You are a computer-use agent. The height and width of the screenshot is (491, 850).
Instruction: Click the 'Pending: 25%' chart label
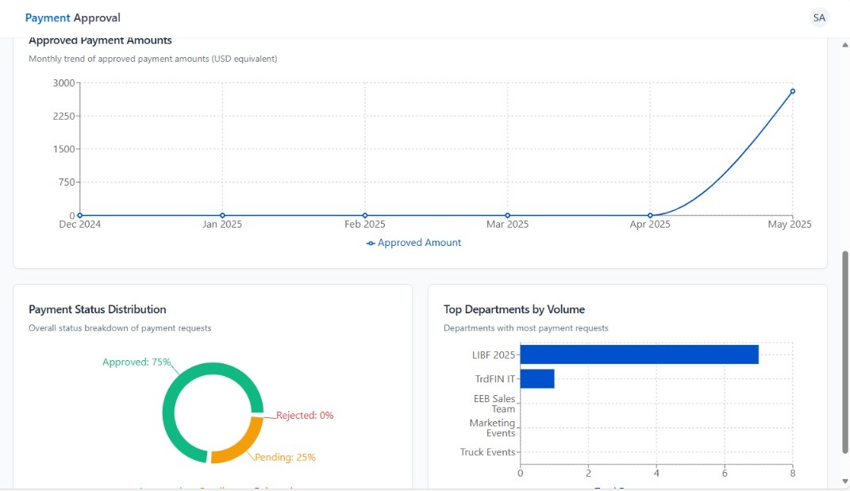click(x=285, y=457)
